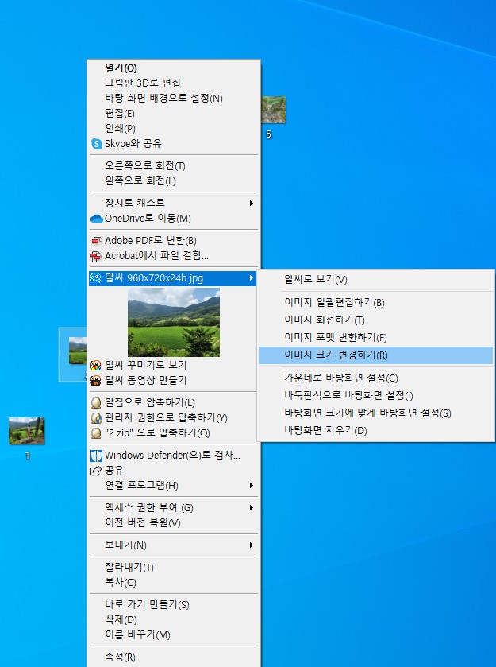
Task: Choose 열기(O) from the context menu
Action: [174, 68]
